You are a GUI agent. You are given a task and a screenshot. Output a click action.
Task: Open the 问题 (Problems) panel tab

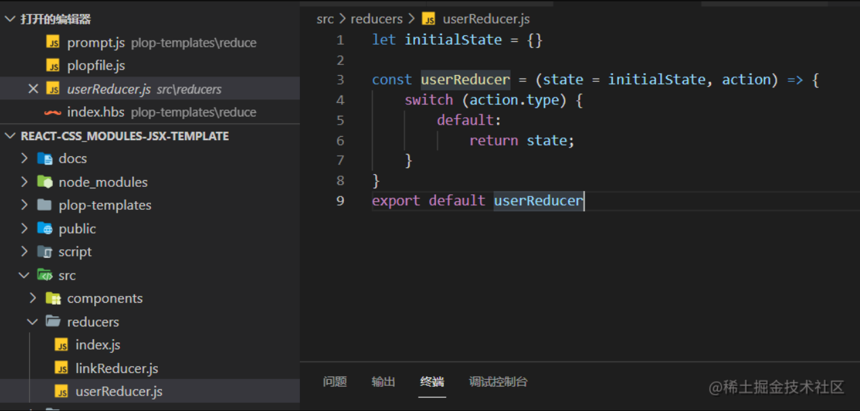335,382
